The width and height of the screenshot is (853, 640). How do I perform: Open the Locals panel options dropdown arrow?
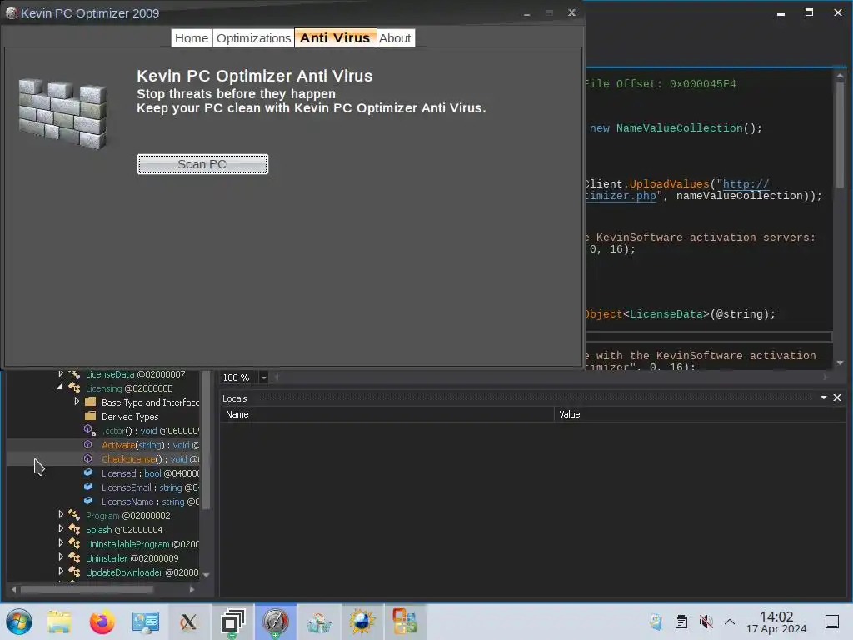click(x=824, y=397)
